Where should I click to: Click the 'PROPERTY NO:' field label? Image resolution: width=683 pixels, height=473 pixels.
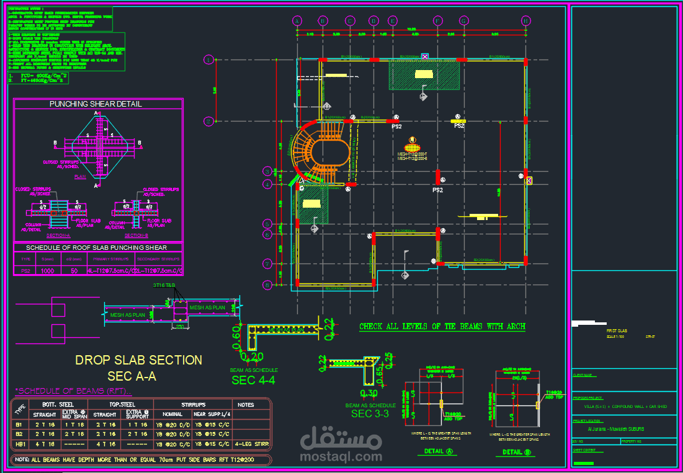[x=631, y=441]
